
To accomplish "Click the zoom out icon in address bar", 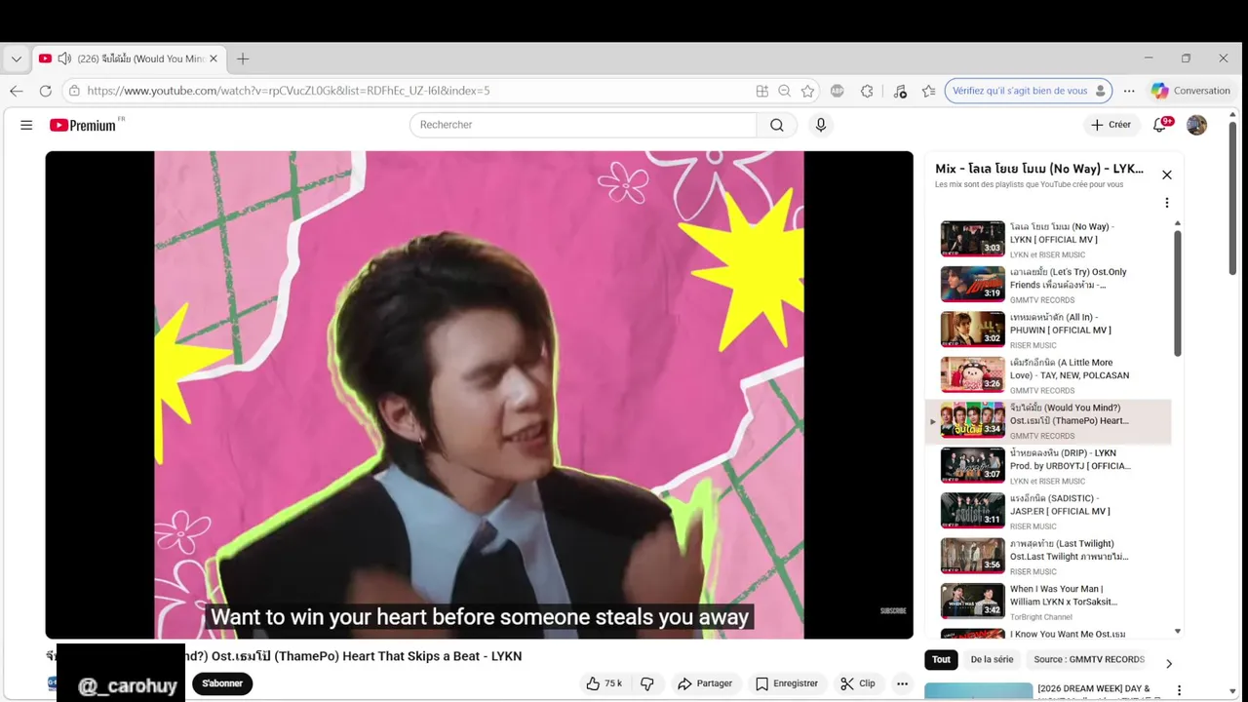I will (x=784, y=91).
